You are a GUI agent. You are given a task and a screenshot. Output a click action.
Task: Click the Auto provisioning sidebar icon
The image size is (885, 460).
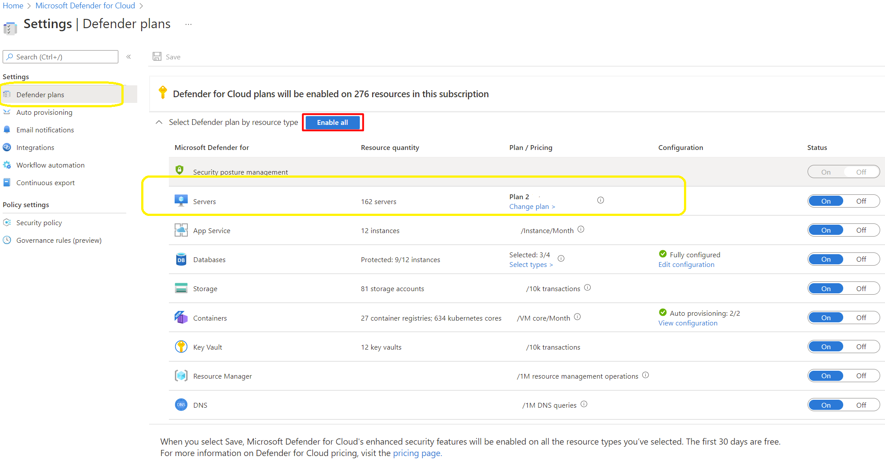click(x=7, y=112)
